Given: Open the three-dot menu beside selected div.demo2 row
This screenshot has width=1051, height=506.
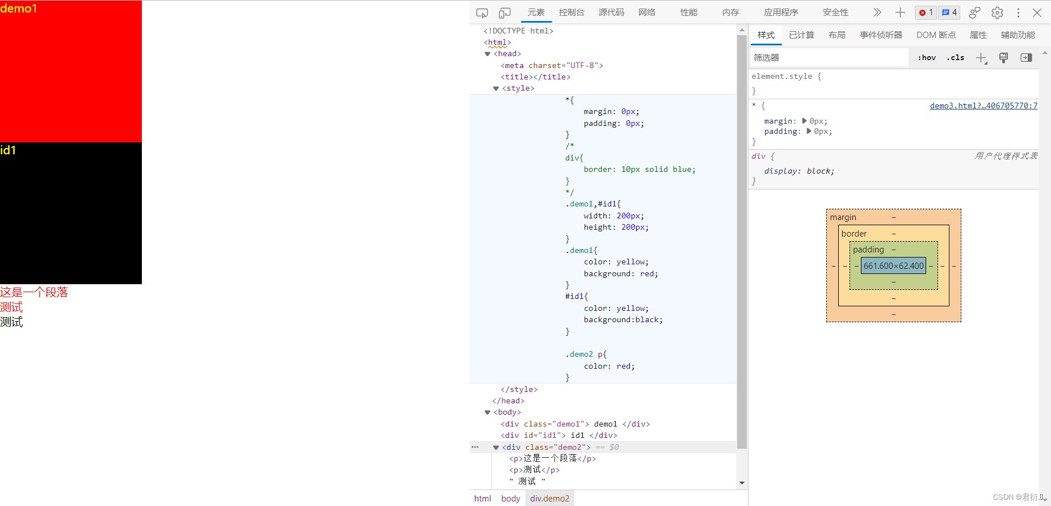Looking at the screenshot, I should [x=475, y=447].
